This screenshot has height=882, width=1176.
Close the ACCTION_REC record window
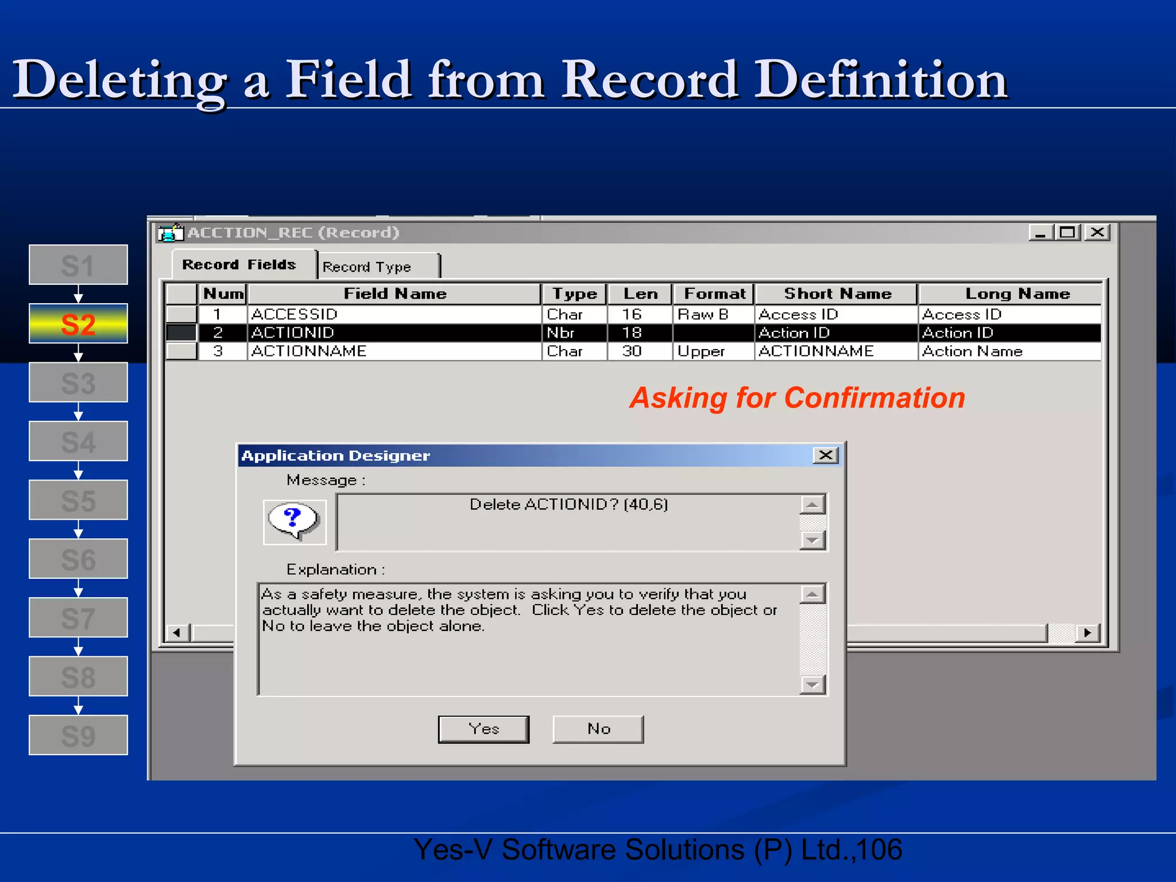(x=1097, y=233)
